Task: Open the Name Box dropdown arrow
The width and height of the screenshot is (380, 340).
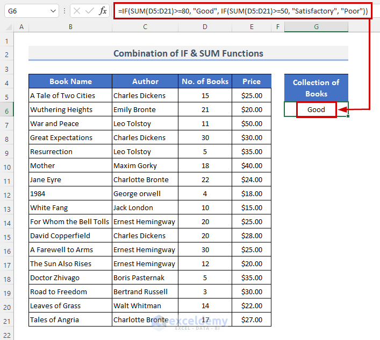Action: click(x=53, y=11)
